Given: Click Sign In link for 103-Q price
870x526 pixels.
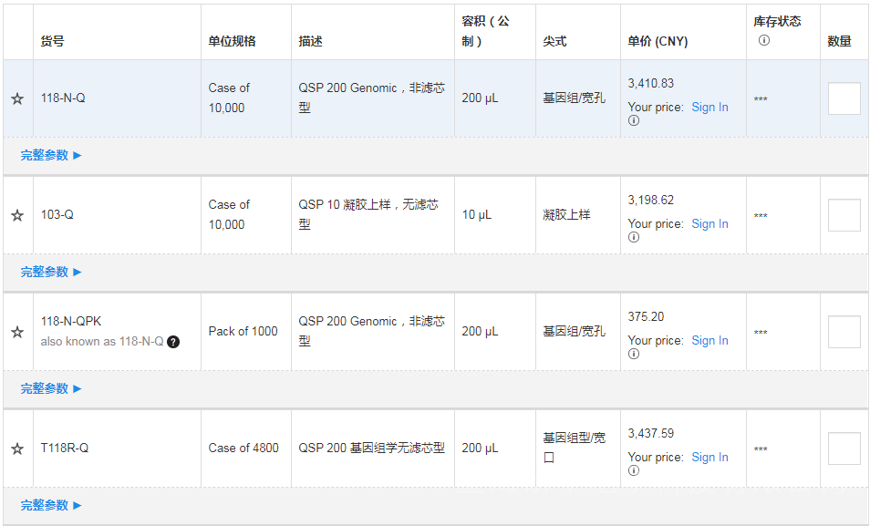Looking at the screenshot, I should pos(709,223).
